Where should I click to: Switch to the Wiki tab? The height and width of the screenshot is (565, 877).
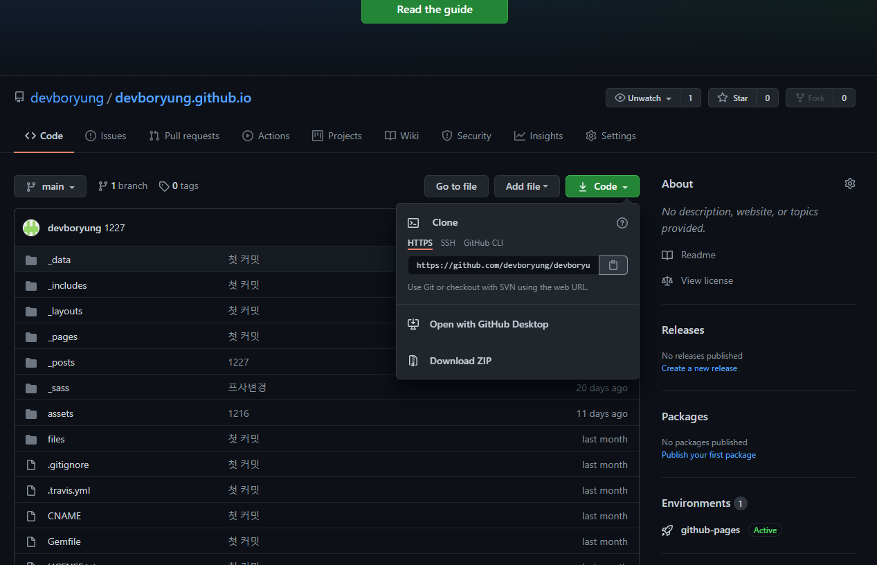402,136
